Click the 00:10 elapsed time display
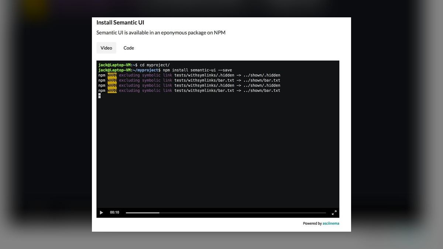 [x=114, y=212]
